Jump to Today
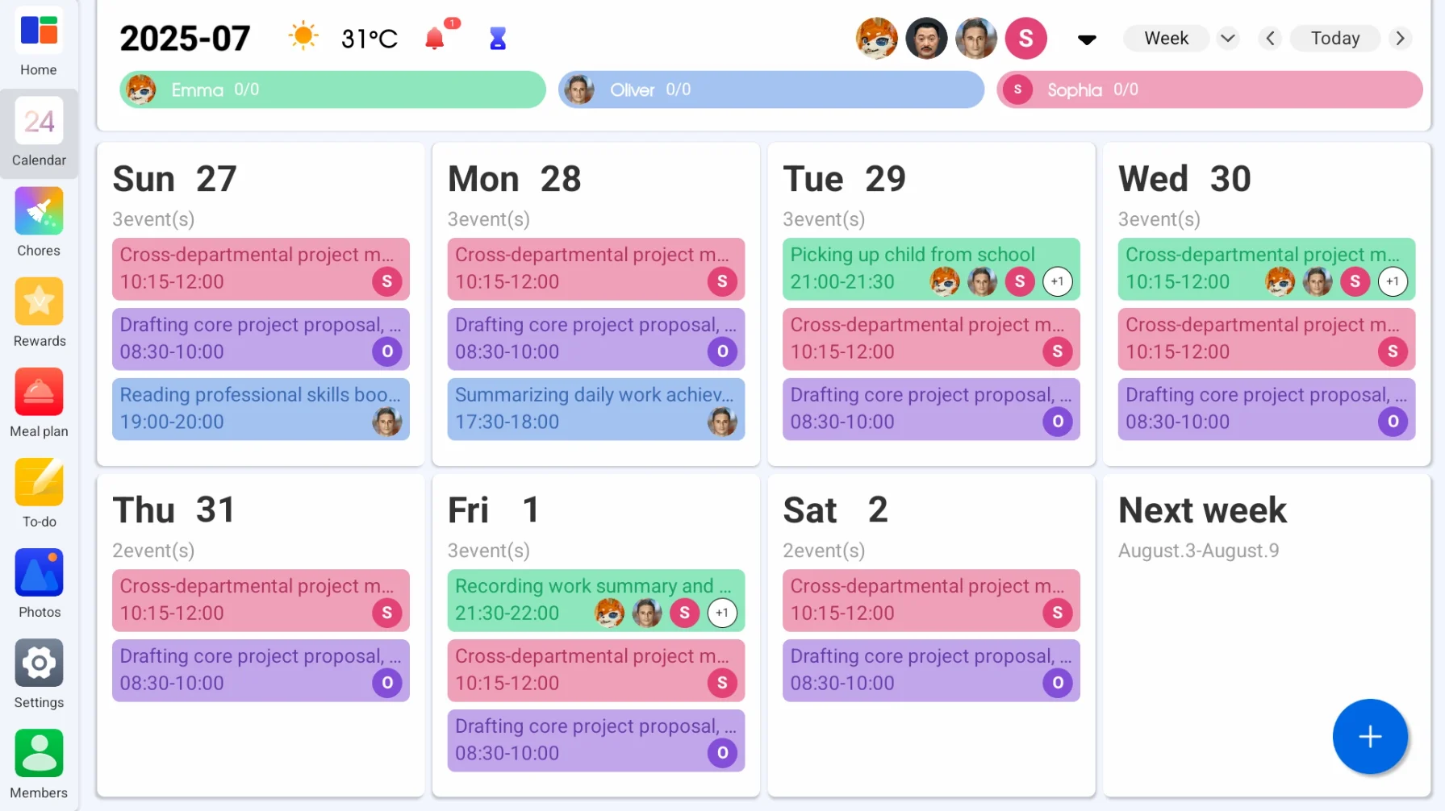The width and height of the screenshot is (1445, 811). click(1334, 38)
